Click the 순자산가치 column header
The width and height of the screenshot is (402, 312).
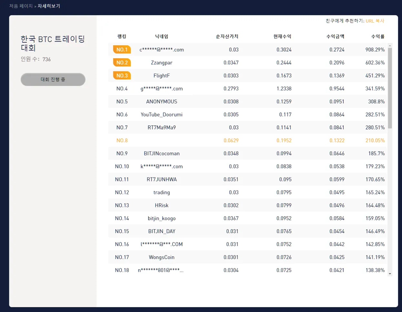[227, 36]
